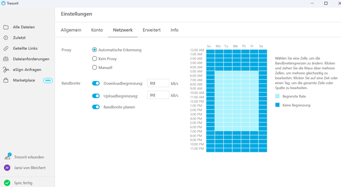Toggle Bandbreite planen switch

96,107
